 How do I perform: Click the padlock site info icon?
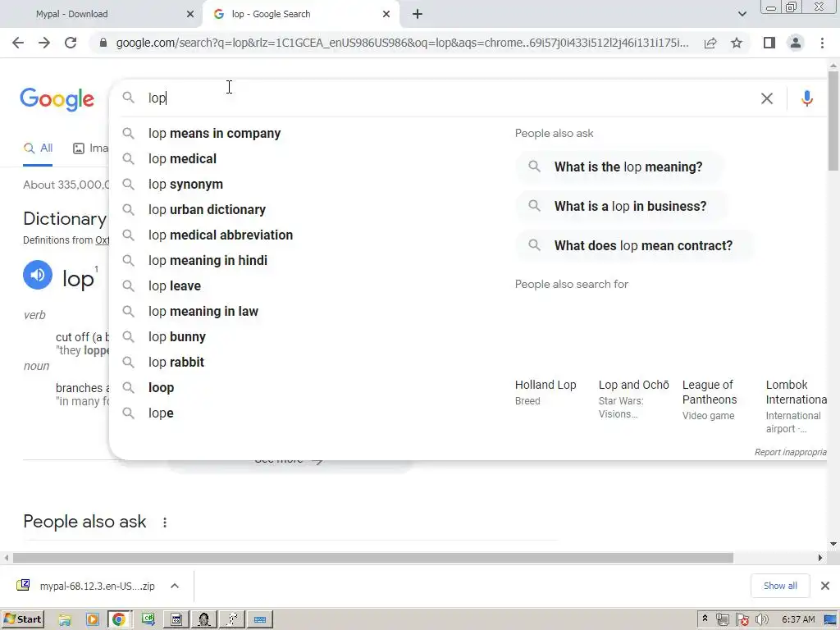tap(103, 43)
